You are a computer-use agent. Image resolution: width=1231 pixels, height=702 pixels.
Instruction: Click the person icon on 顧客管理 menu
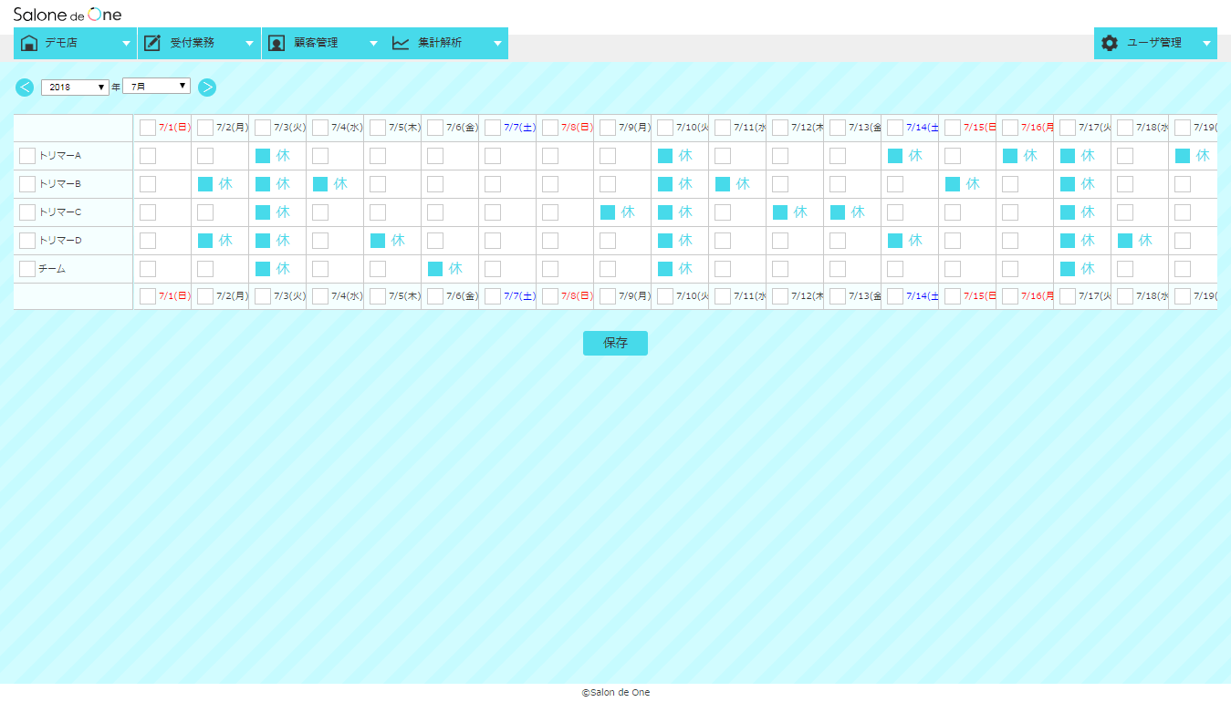click(276, 43)
